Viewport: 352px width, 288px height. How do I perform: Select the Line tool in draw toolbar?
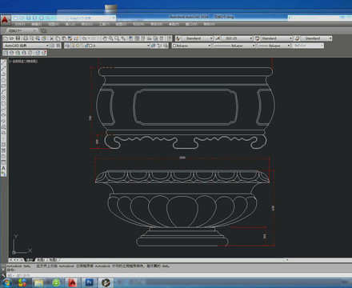coord(3,62)
